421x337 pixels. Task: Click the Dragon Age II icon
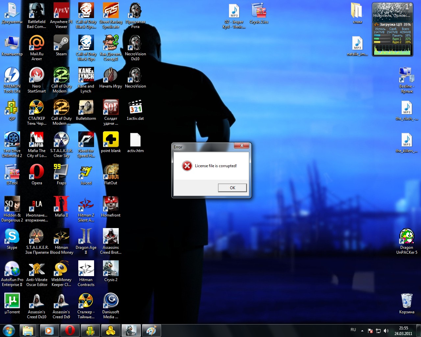(86, 241)
